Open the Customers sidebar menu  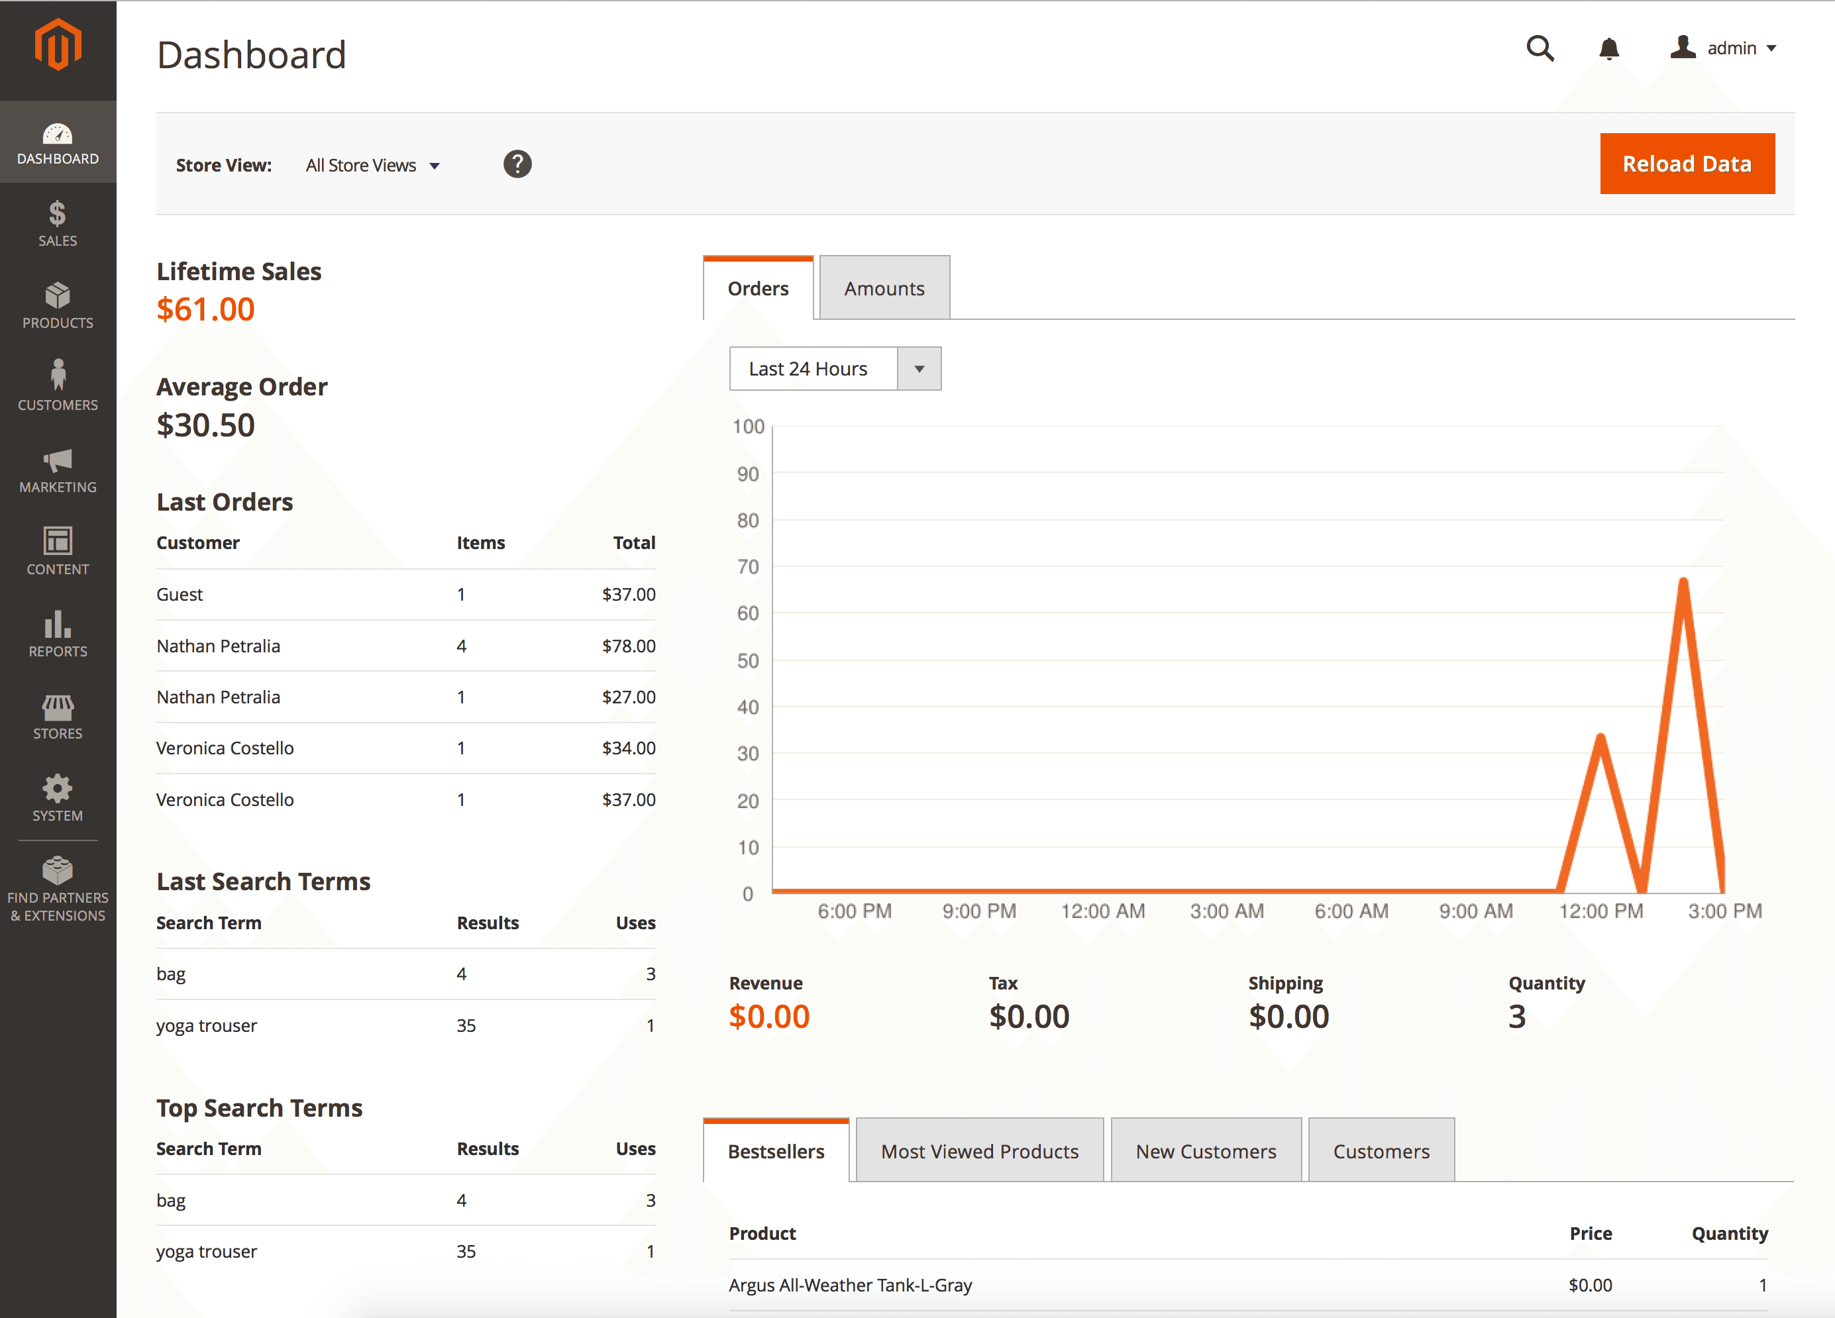(58, 387)
